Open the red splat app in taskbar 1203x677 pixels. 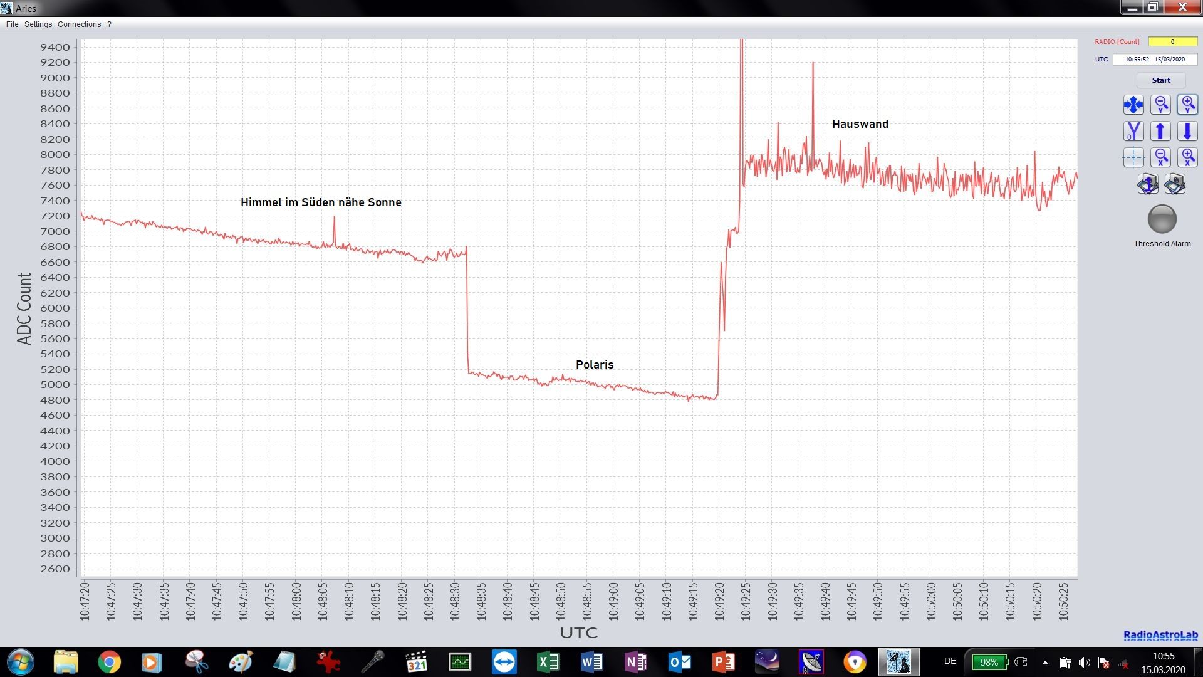(x=328, y=662)
